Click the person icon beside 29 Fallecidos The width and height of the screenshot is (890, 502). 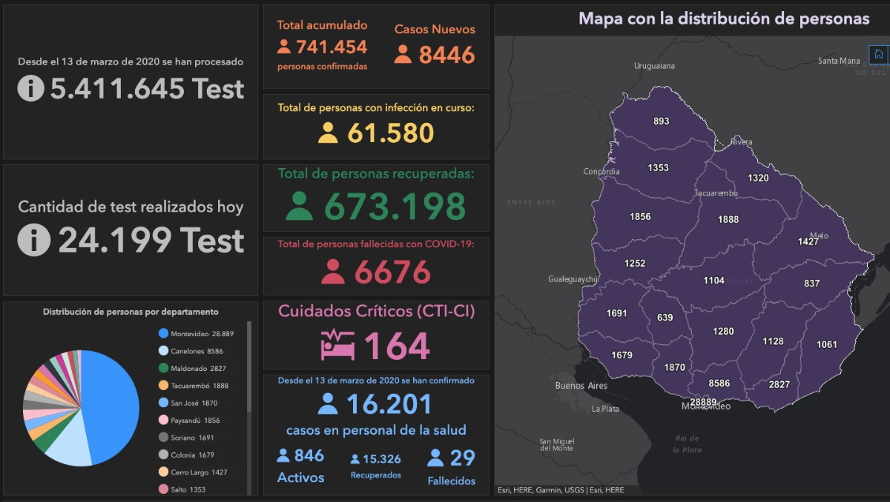(x=436, y=458)
